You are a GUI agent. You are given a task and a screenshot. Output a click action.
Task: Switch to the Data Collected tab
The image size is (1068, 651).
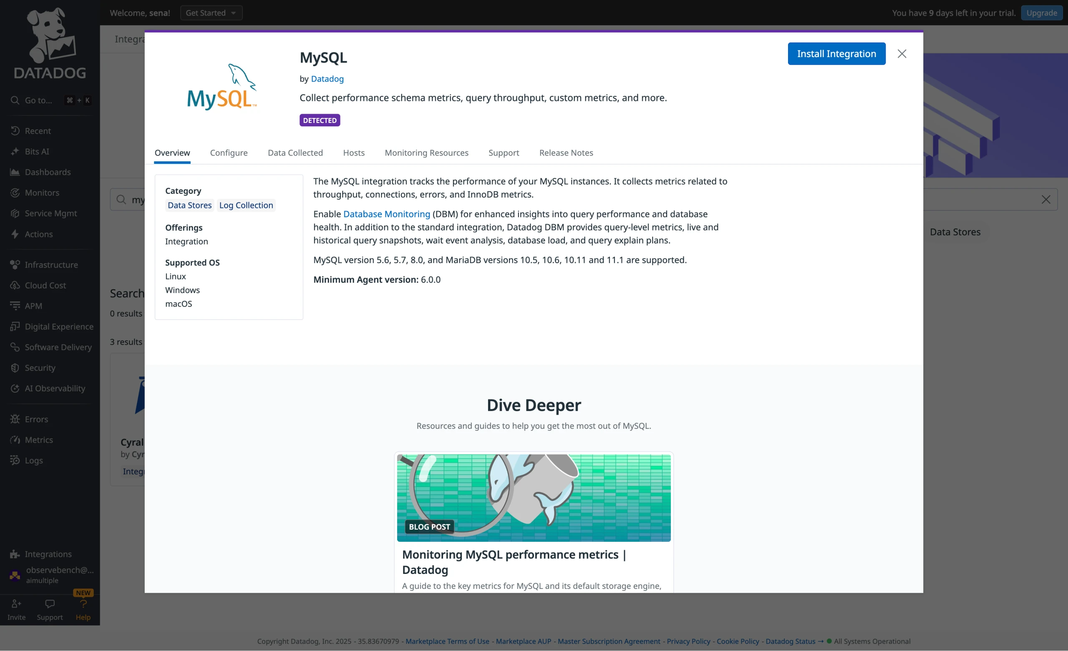point(295,153)
